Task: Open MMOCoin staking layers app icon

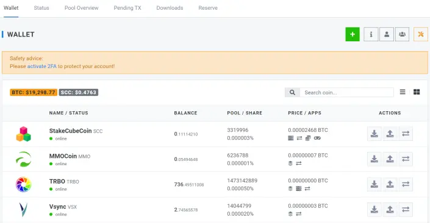Action: tap(290, 163)
